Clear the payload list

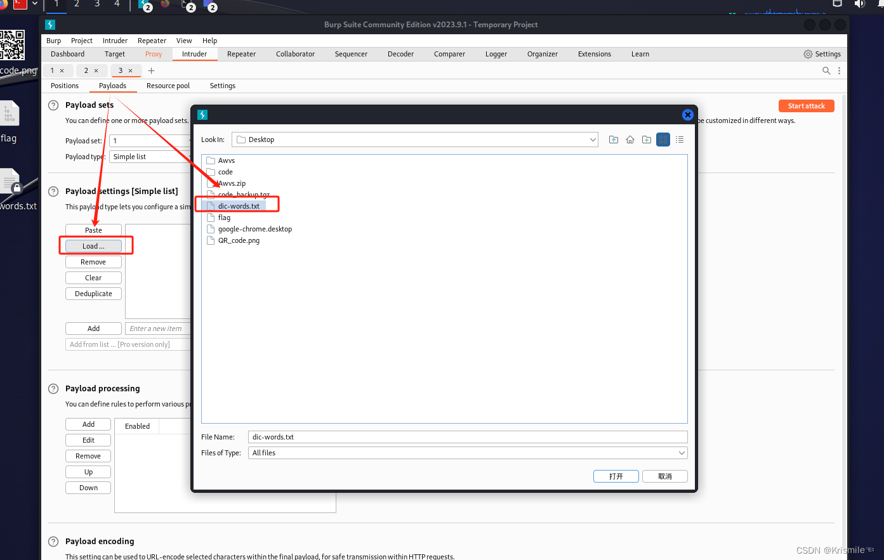[x=93, y=278]
